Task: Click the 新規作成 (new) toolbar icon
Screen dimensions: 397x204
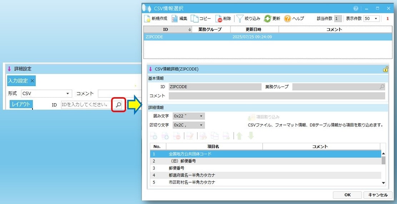Action: point(147,19)
